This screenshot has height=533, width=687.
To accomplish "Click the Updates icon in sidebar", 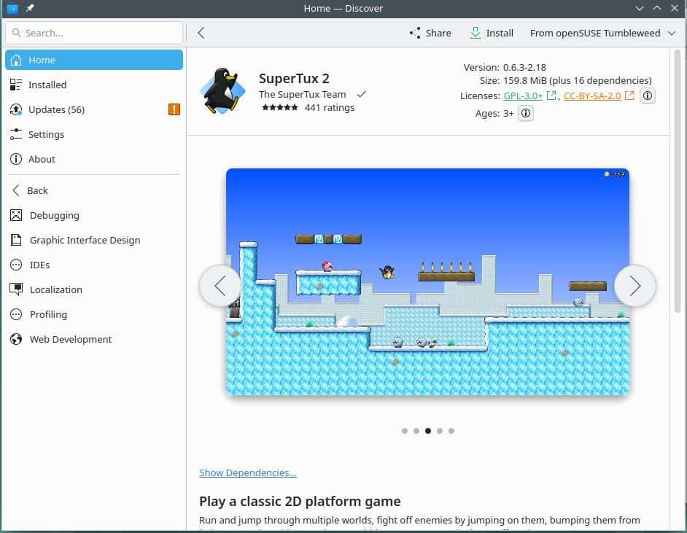I will pos(16,109).
